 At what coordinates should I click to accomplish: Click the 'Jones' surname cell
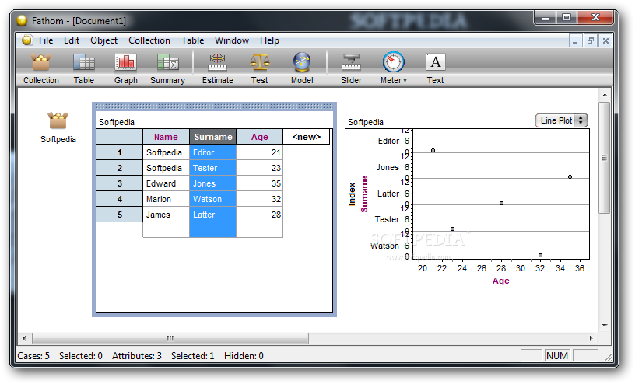tap(213, 183)
